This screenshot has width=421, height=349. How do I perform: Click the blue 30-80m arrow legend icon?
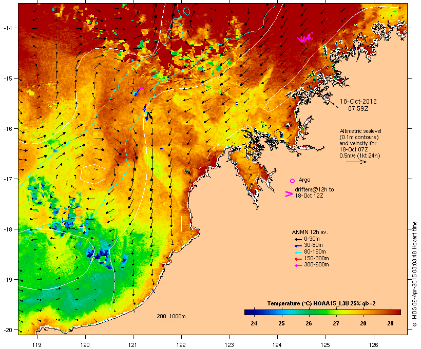298,246
